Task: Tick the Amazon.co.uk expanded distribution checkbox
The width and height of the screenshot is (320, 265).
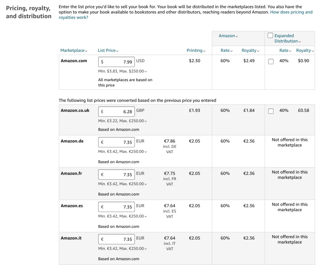Action: coord(271,111)
